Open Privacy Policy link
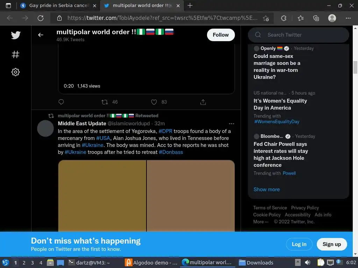 tap(305, 208)
